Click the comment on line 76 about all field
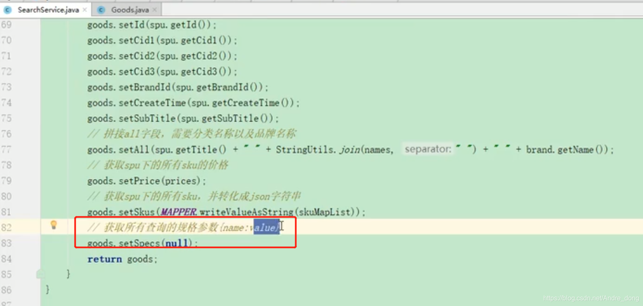 192,134
